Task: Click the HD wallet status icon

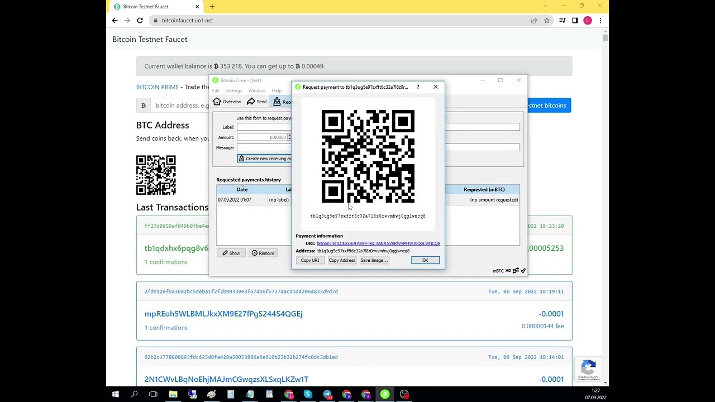Action: pyautogui.click(x=508, y=271)
